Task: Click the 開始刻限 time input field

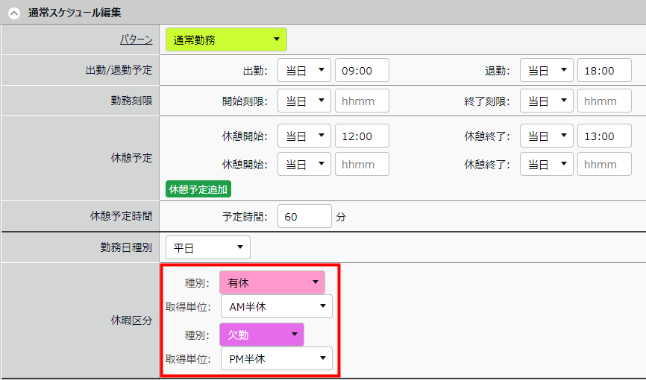Action: pyautogui.click(x=362, y=101)
